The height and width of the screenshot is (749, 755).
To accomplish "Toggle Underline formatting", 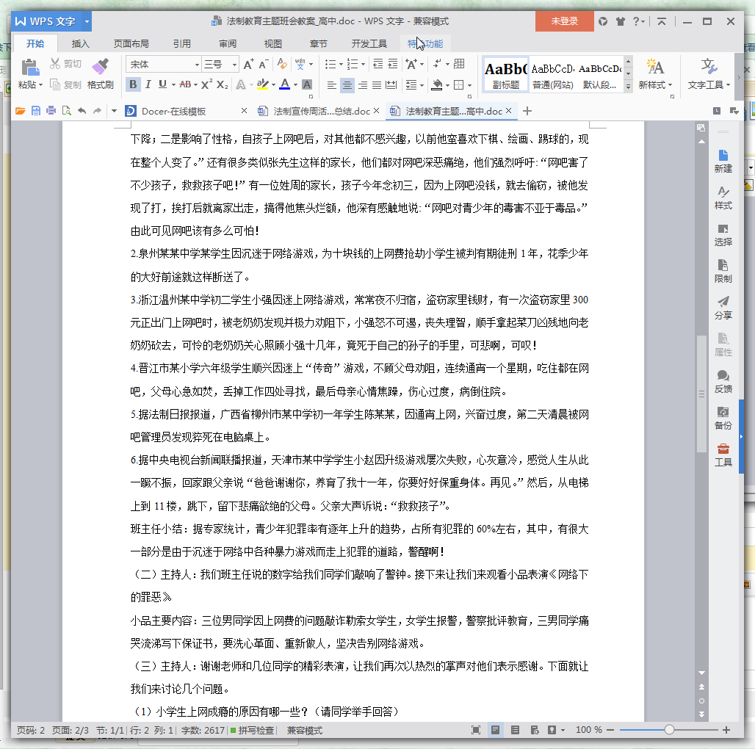I will point(162,84).
